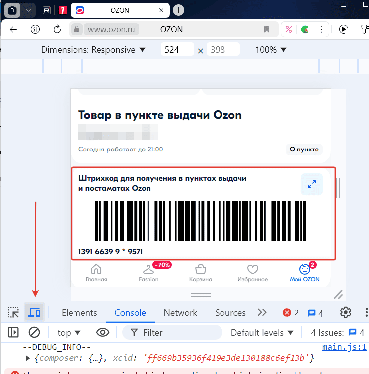Open Корзина cart in the bottom nav
Screen dimensions: 369x374
[200, 273]
